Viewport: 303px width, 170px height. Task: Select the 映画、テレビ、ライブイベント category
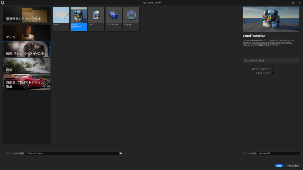pos(27,49)
